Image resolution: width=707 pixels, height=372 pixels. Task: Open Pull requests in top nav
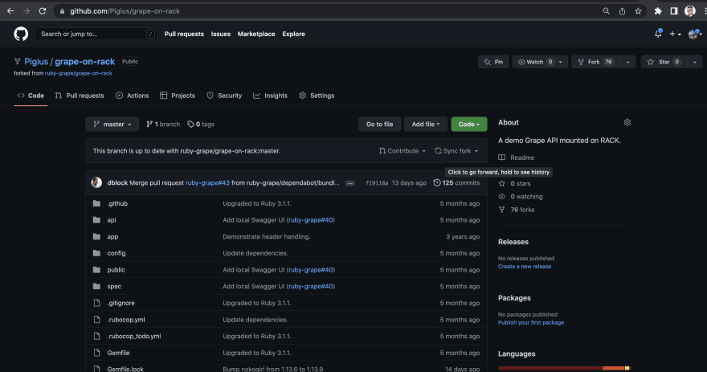(184, 34)
